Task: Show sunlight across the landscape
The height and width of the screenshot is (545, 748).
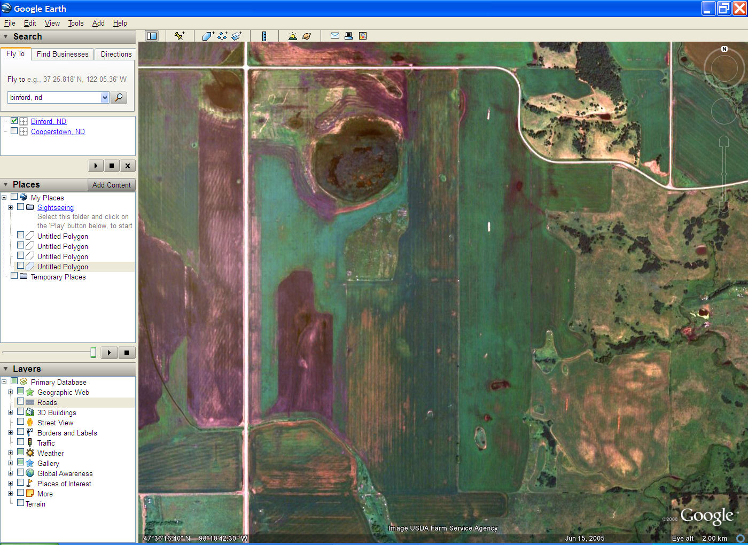Action: [x=292, y=36]
